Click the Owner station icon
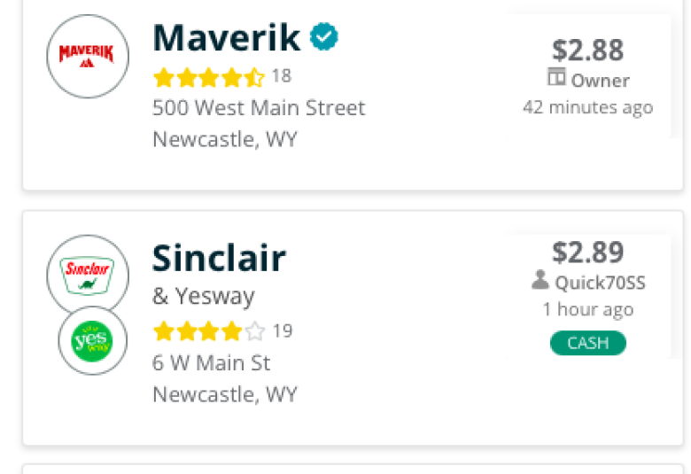This screenshot has height=474, width=691. tap(556, 77)
